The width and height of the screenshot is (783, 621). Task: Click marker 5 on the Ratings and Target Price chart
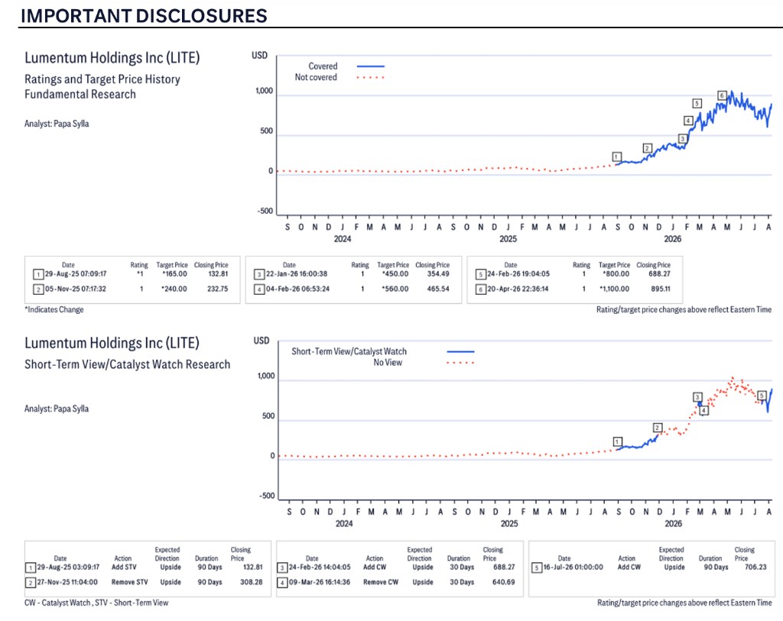click(x=697, y=103)
